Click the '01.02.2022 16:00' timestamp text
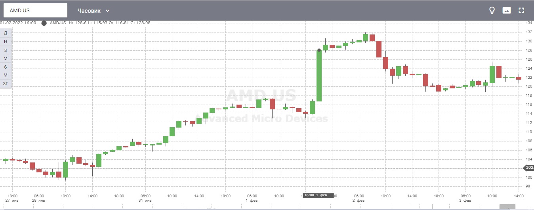The image size is (534, 210). (x=18, y=23)
